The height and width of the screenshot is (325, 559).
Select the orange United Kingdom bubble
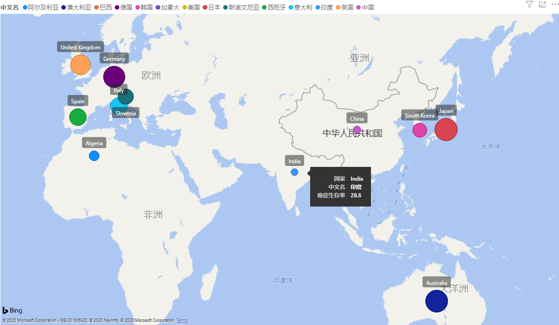click(x=81, y=65)
